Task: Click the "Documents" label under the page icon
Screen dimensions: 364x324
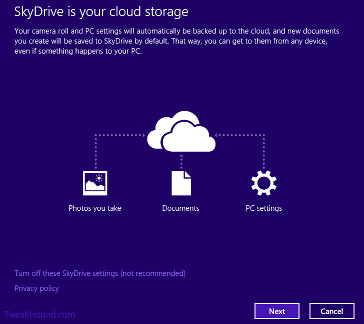Action: 181,208
